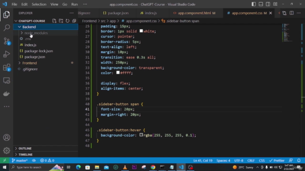Close the app.component.css tab
Viewport: 305px width, 171px height.
270,13
